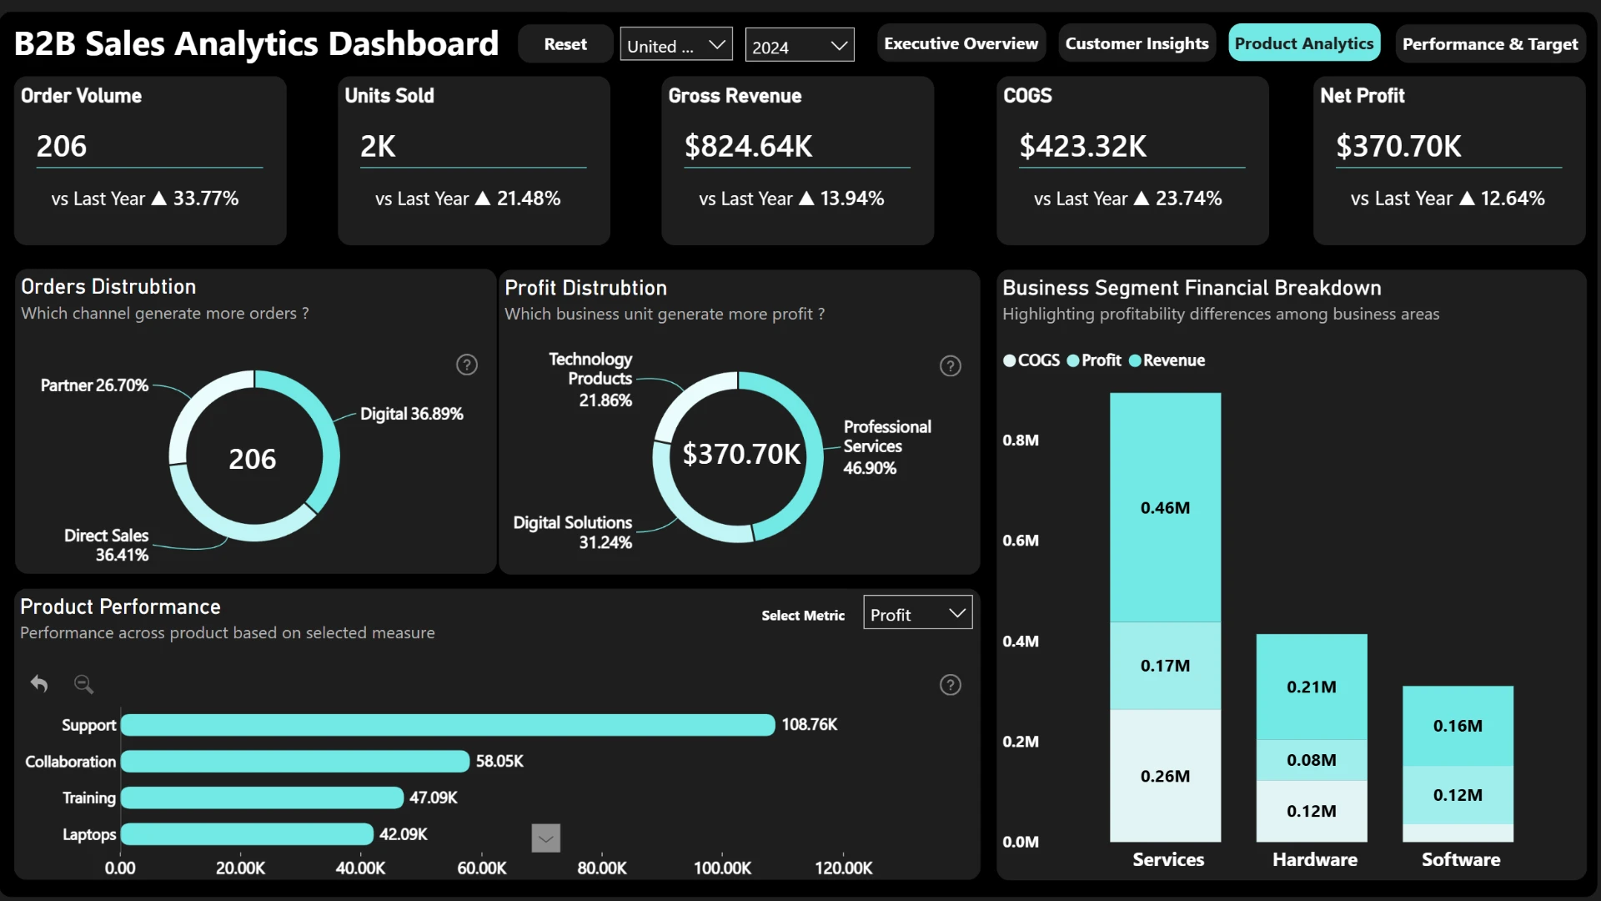
Task: Click the Software 0.16M revenue bar segment
Action: (1458, 726)
